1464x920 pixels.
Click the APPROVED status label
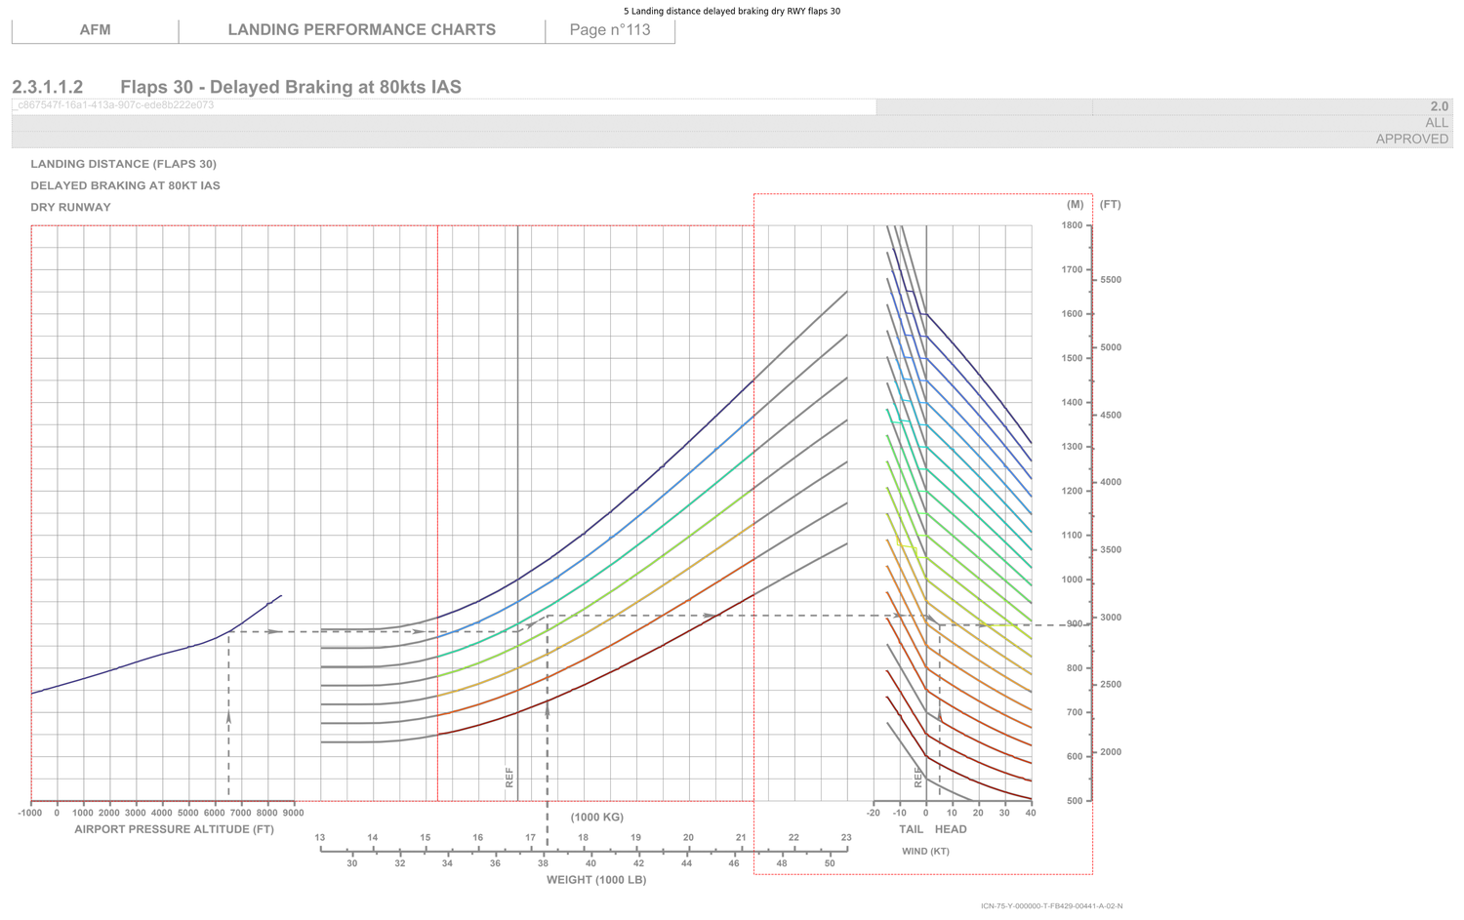pos(1412,139)
